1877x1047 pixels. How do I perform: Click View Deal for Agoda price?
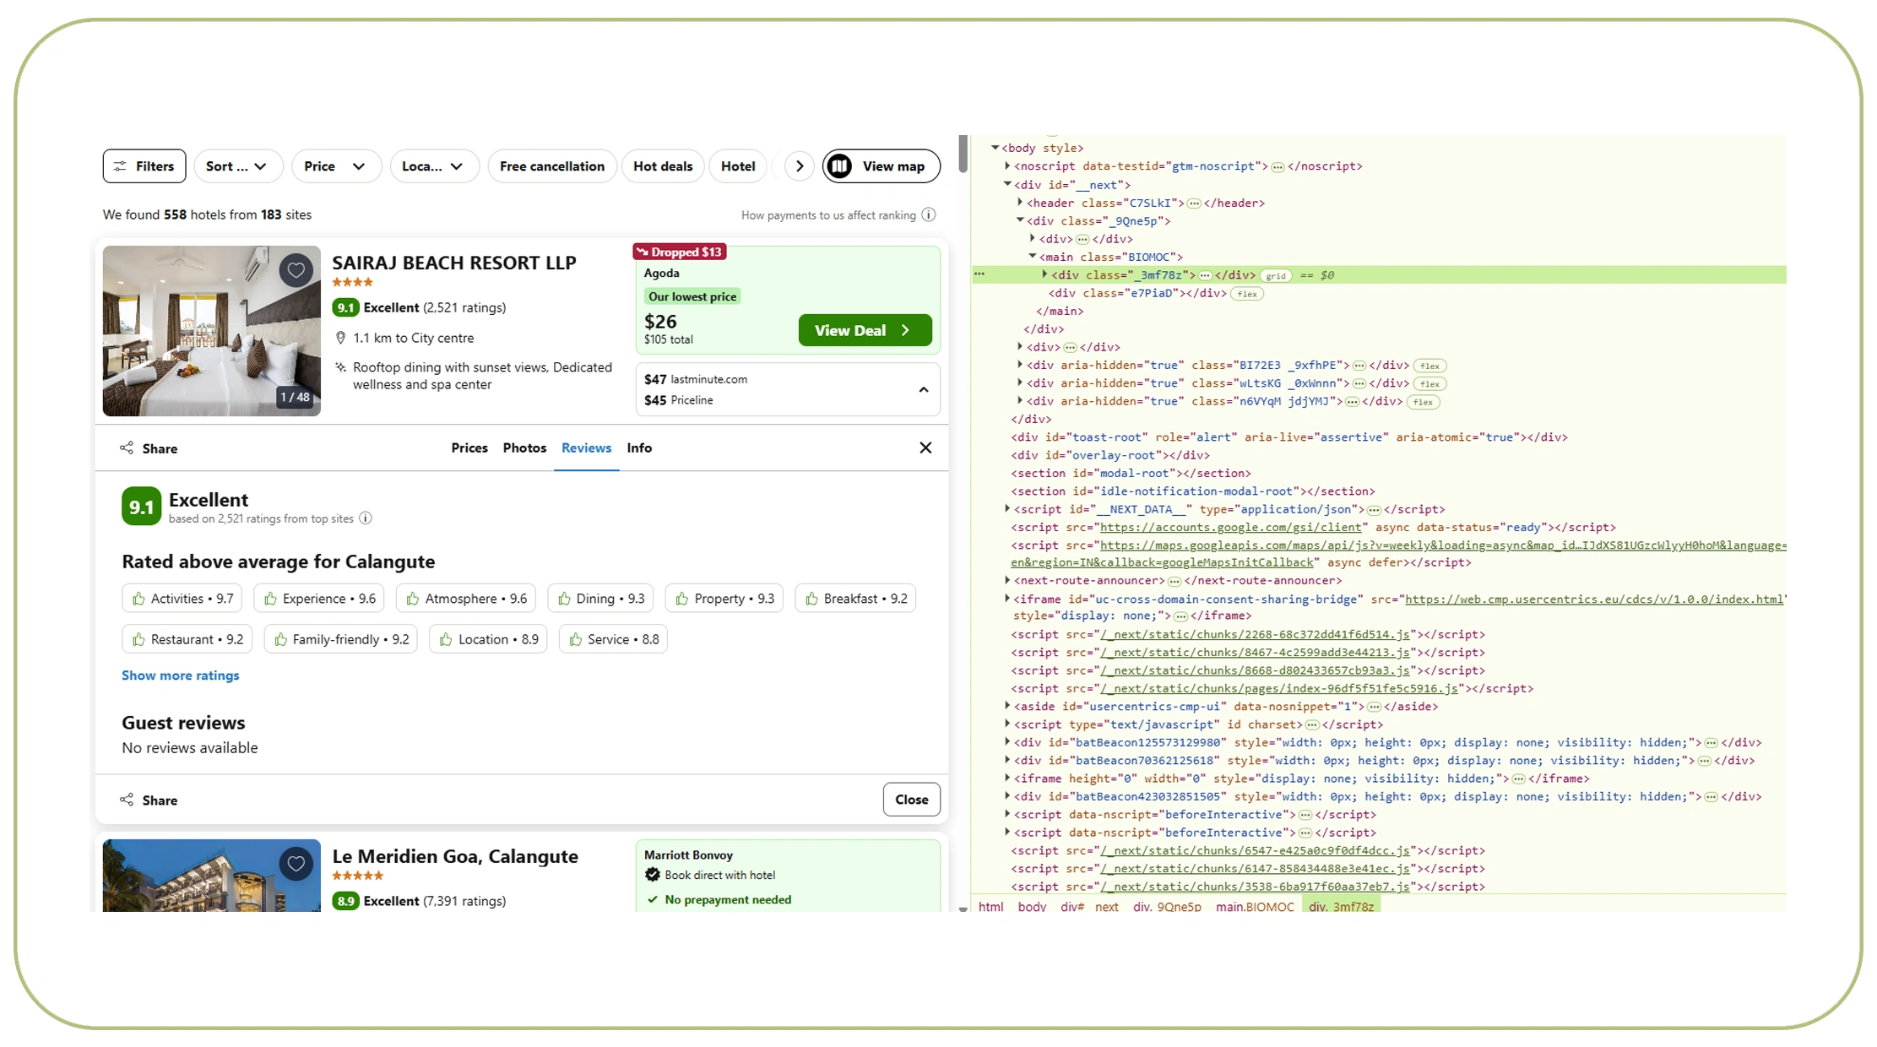[865, 330]
